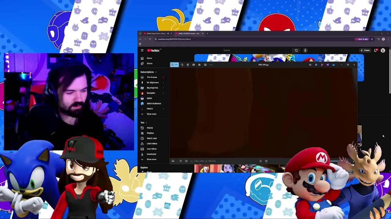Toggle the filmstrip icon in Photos footer

tap(173, 161)
